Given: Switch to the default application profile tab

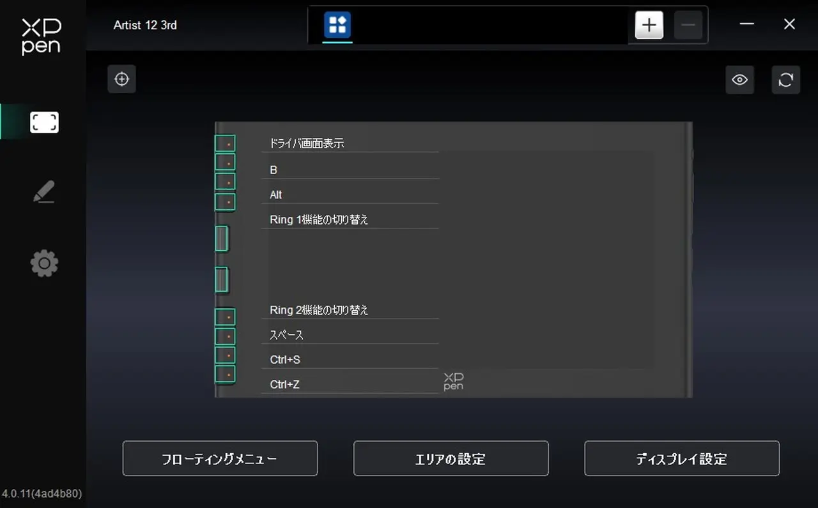Looking at the screenshot, I should (x=336, y=26).
